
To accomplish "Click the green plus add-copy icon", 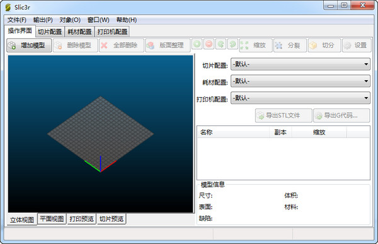I will coord(197,44).
